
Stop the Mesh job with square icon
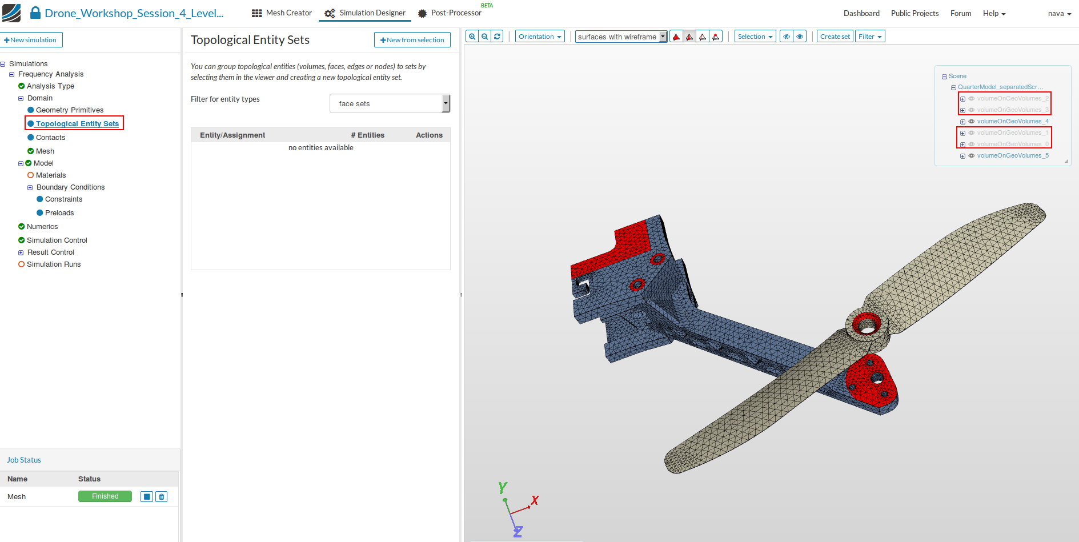click(x=147, y=497)
